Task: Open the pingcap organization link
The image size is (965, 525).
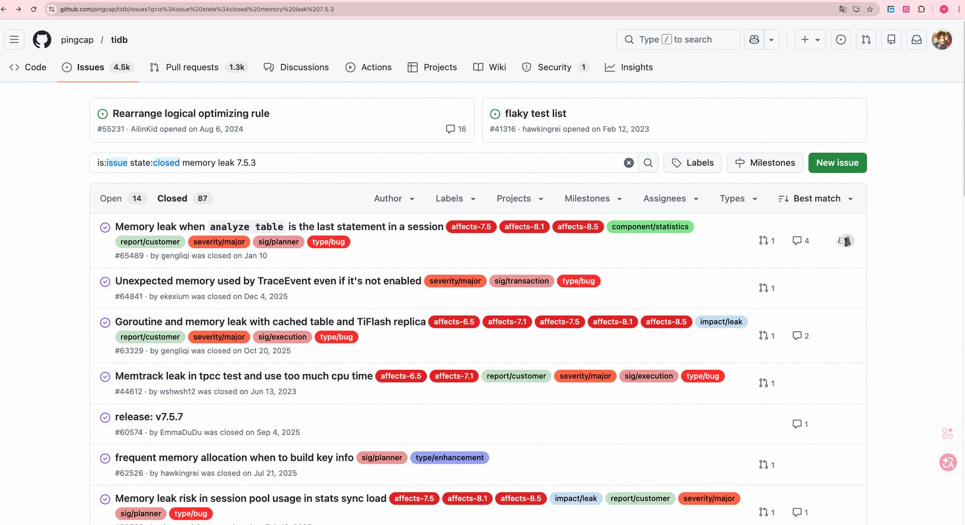Action: click(x=77, y=40)
